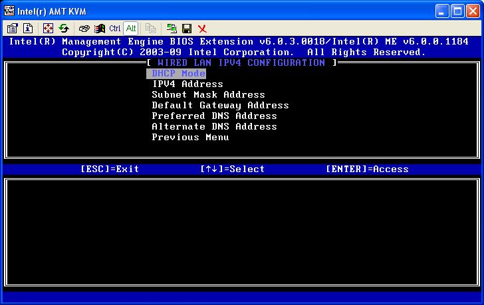Select IPV4 Address menu entry
The image size is (484, 305).
pyautogui.click(x=187, y=84)
